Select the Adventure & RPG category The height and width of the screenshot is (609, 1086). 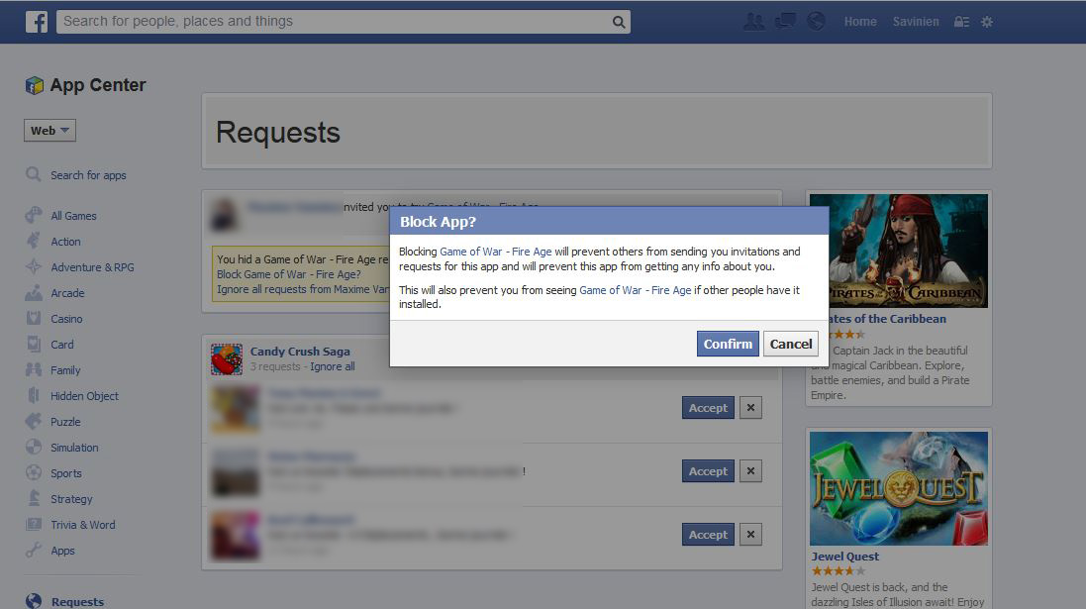[92, 267]
